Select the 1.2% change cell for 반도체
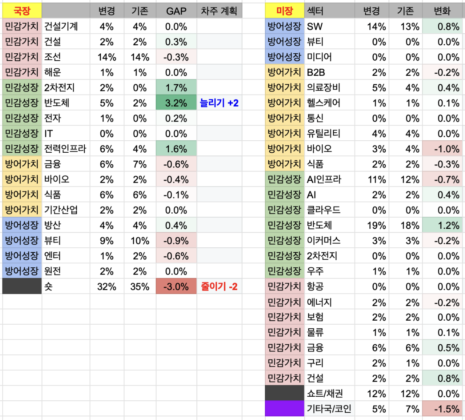The width and height of the screenshot is (465, 420). point(442,226)
